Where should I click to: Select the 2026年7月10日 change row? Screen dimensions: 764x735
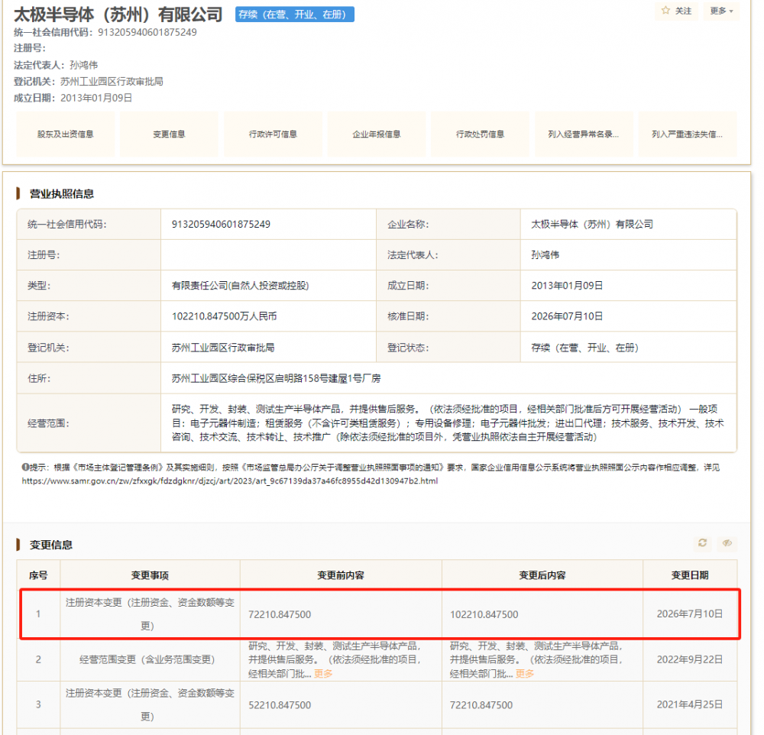pos(380,614)
